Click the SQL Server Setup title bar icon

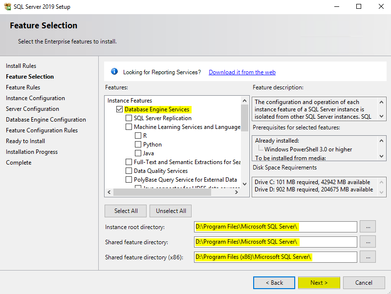click(7, 7)
